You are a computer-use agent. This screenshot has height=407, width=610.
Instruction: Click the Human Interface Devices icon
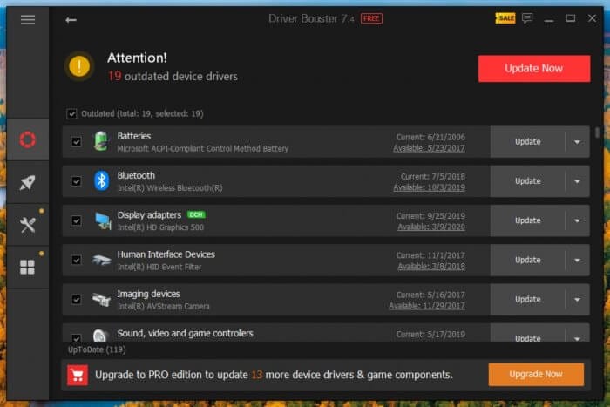point(101,260)
